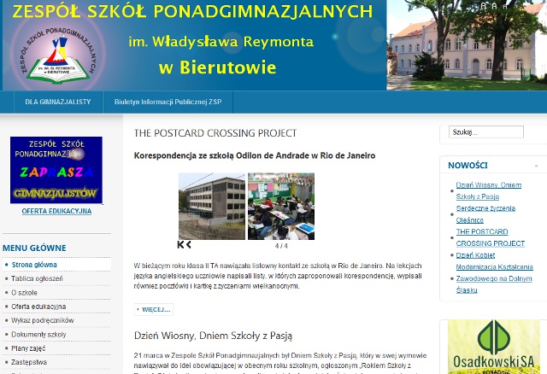The height and width of the screenshot is (374, 547).
Task: Open Dzień Wiosny, Dniem Szkoły z Pasją heading
Action: tap(213, 336)
